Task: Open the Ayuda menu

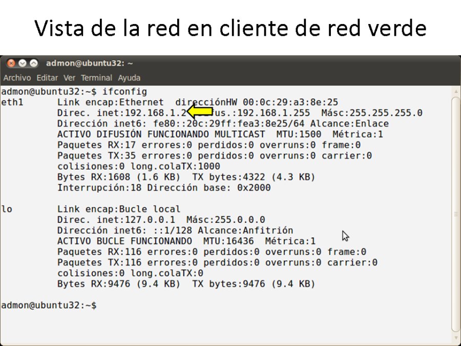Action: 129,78
